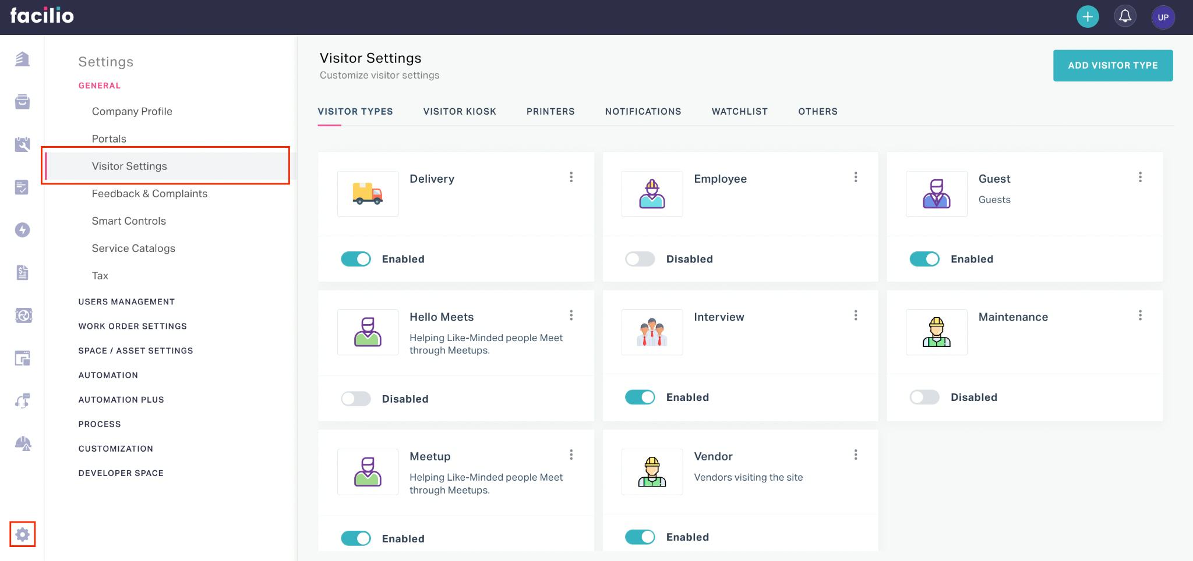The image size is (1193, 561).
Task: Open the Employee card three-dot menu
Action: click(855, 177)
